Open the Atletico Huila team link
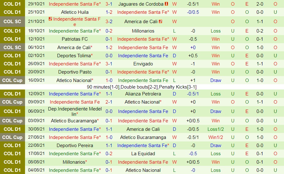The image size is (284, 174). [x=75, y=12]
